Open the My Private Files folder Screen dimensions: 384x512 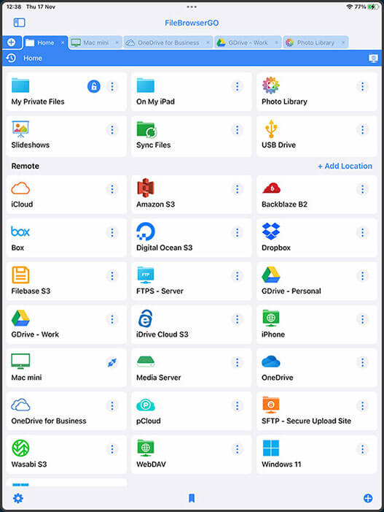(66, 92)
